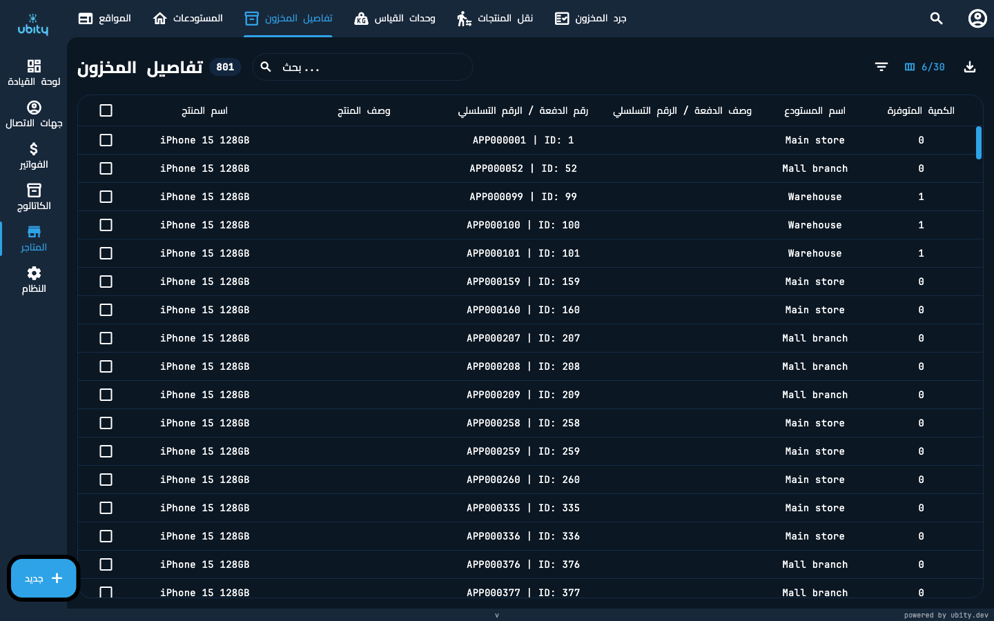Sort by وصف المنتج column header

coord(364,110)
